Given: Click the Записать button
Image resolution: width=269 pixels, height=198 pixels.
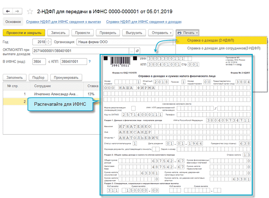Looking at the screenshot, I should [58, 33].
